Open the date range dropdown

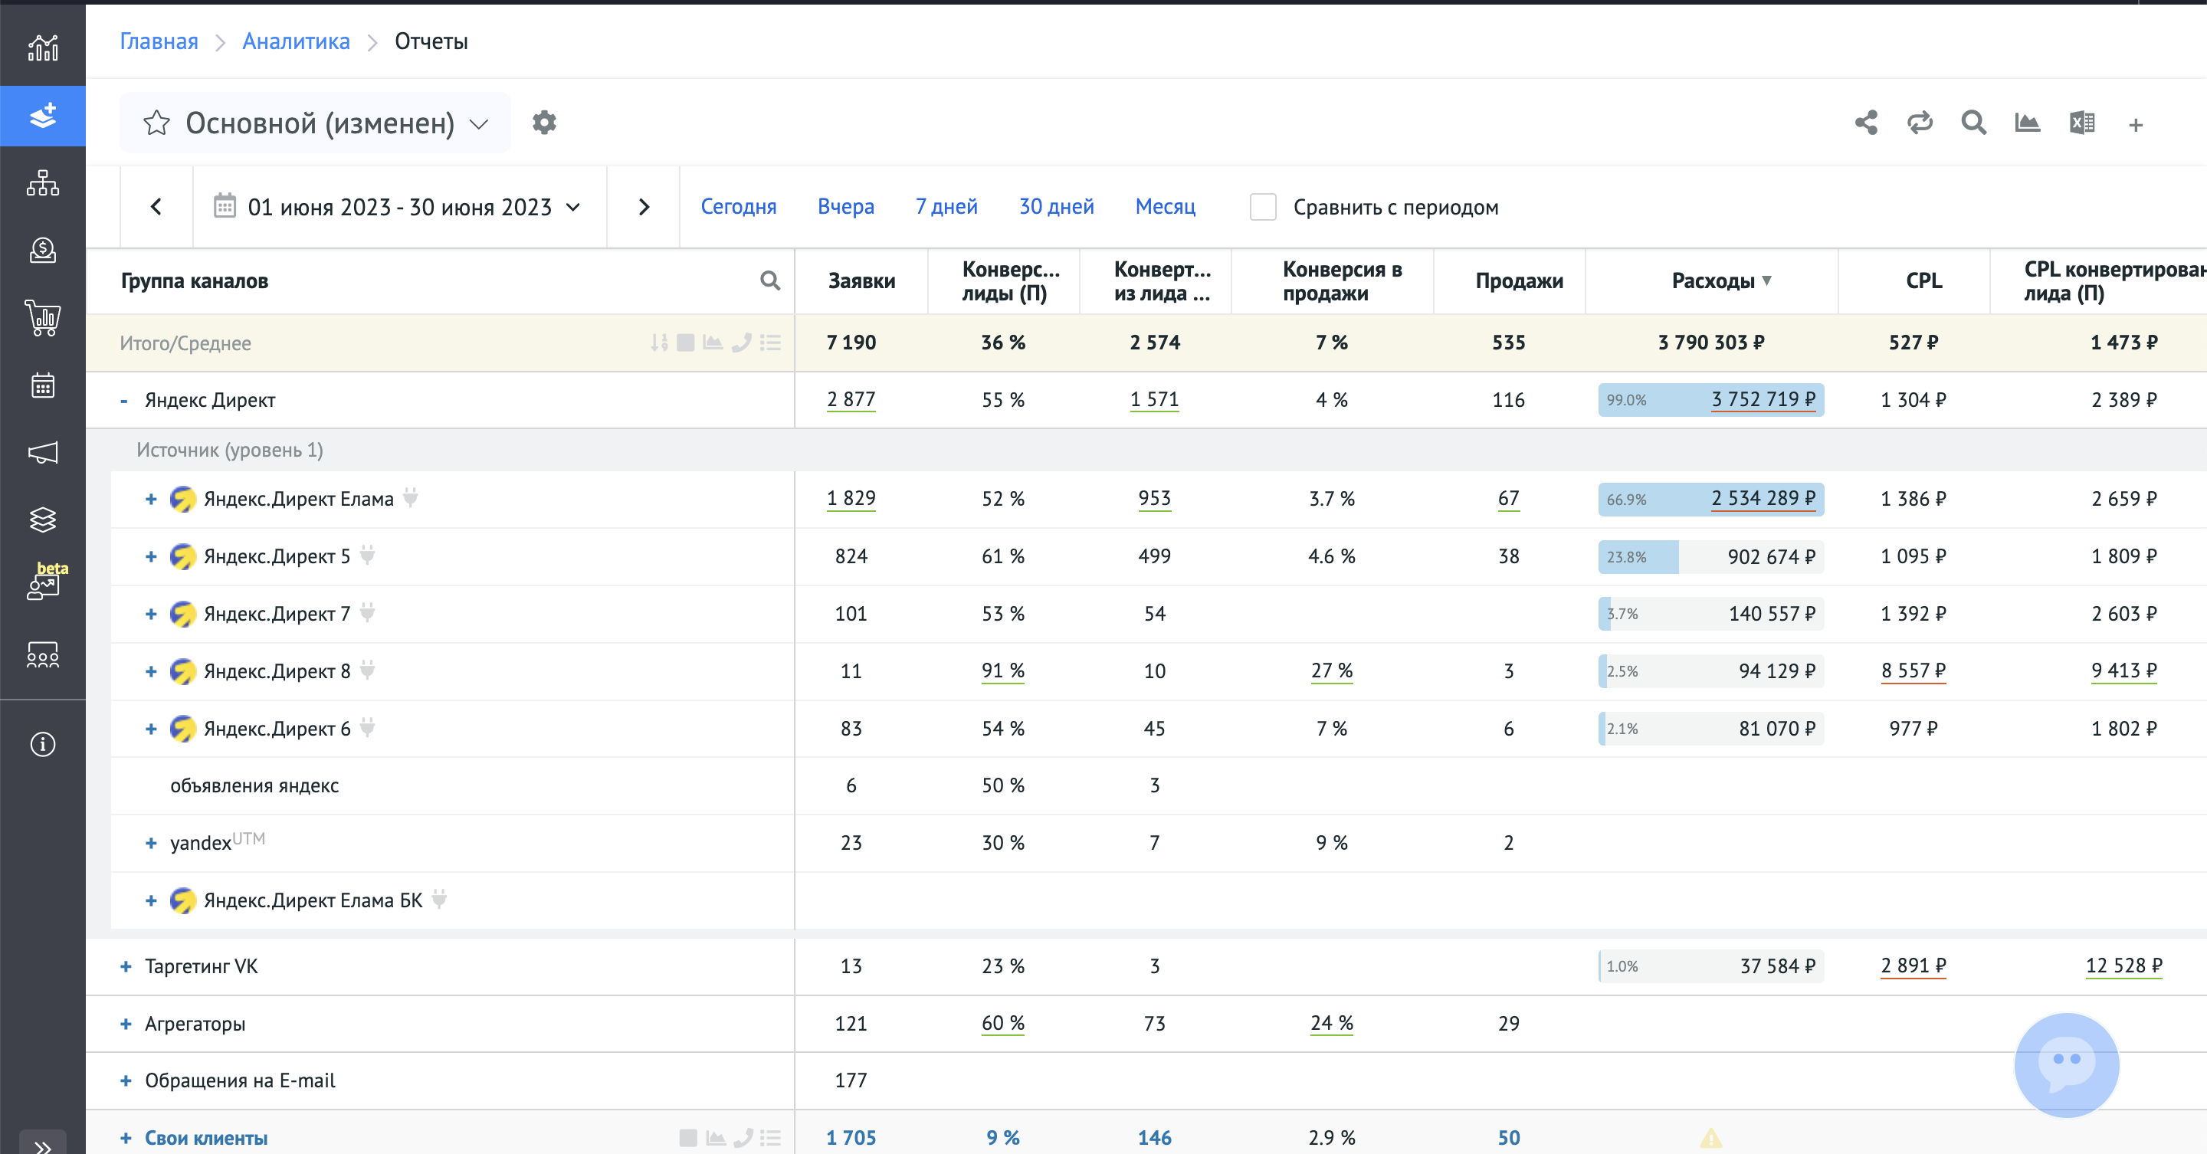coord(400,208)
